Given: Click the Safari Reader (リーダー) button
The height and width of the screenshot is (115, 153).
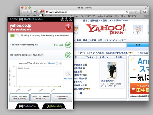Looking at the screenshot, I should coord(135,12).
